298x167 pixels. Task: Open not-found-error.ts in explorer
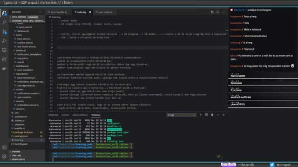coord(27,46)
